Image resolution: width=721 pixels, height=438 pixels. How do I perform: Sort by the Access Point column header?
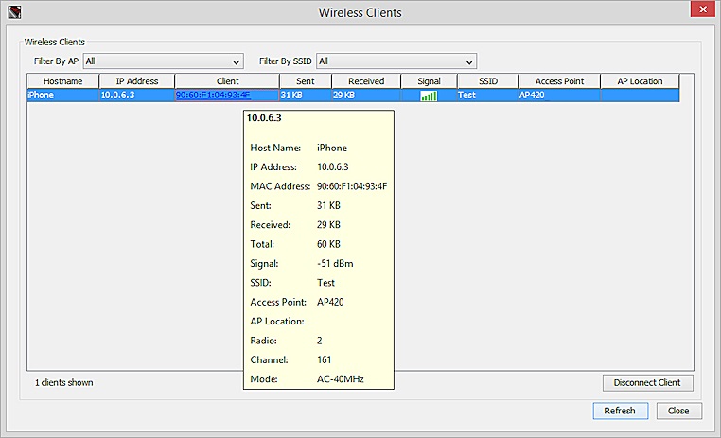pos(557,81)
